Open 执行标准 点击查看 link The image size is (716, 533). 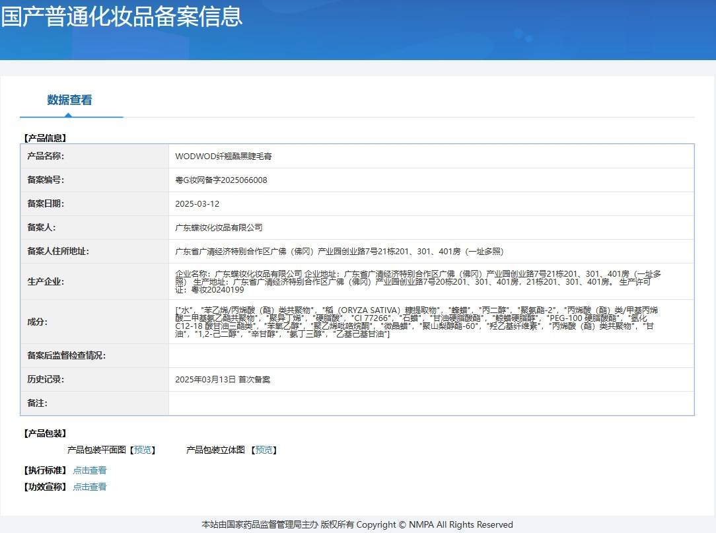point(90,470)
